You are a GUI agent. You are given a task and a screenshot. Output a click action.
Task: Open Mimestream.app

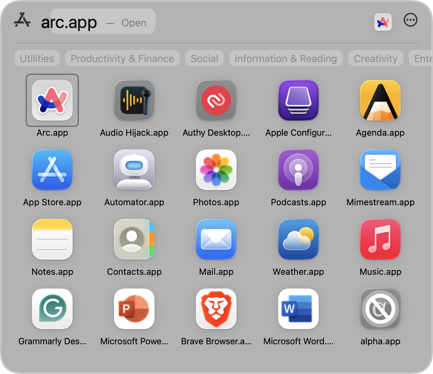(380, 170)
